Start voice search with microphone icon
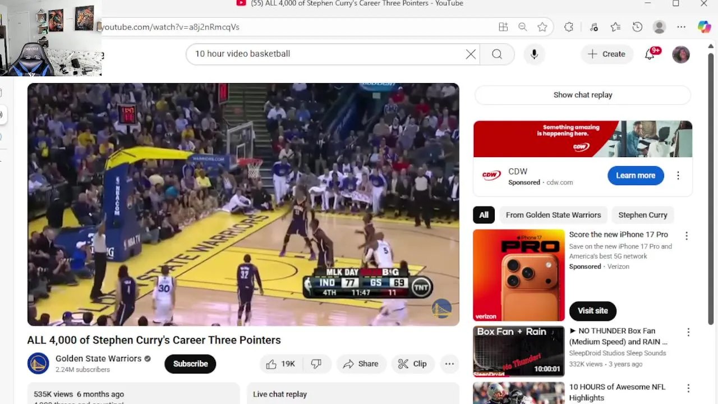718x404 pixels. click(x=534, y=54)
